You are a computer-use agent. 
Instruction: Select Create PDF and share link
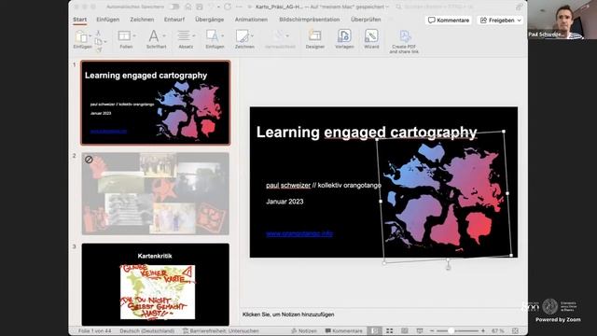pyautogui.click(x=404, y=41)
